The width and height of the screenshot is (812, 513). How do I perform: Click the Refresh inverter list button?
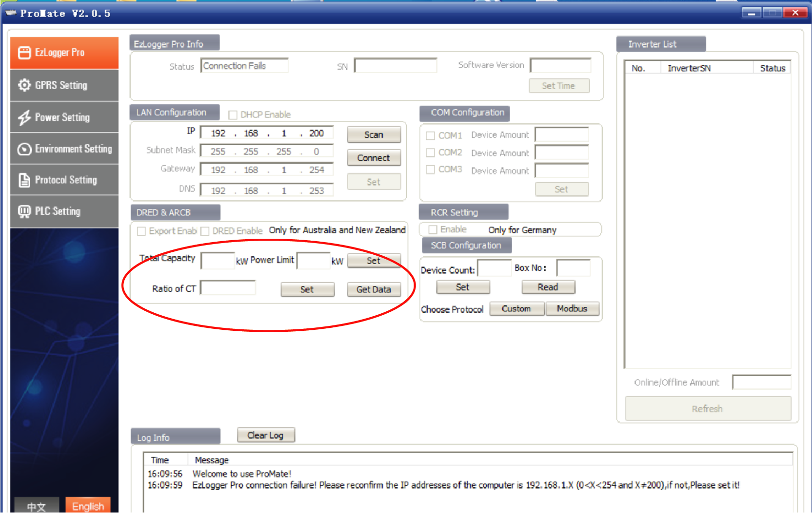[708, 409]
